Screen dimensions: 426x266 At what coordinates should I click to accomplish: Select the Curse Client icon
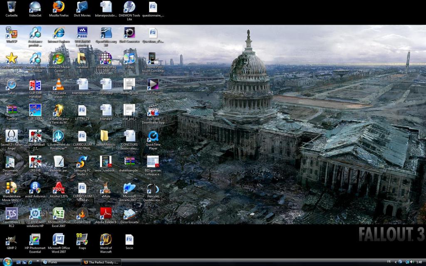(x=82, y=215)
